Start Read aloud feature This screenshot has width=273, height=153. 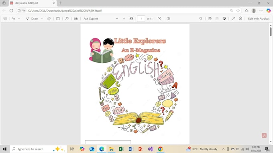[67, 18]
